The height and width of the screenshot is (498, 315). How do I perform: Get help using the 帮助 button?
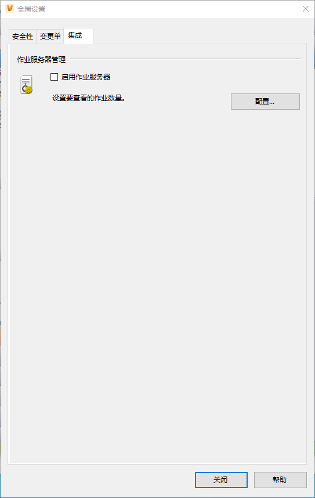280,479
